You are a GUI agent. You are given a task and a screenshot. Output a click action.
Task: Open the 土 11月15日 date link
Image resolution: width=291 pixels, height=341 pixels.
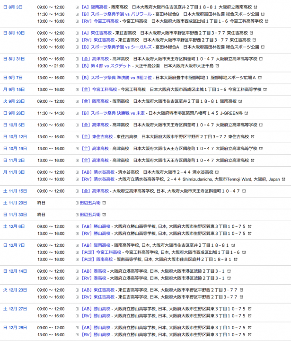(x=15, y=191)
